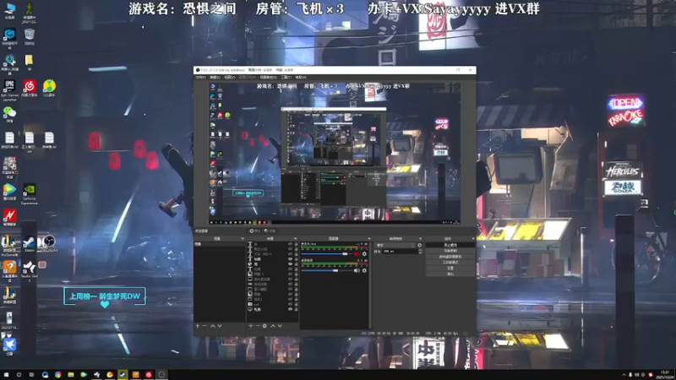Click the Windows Start button

point(6,375)
